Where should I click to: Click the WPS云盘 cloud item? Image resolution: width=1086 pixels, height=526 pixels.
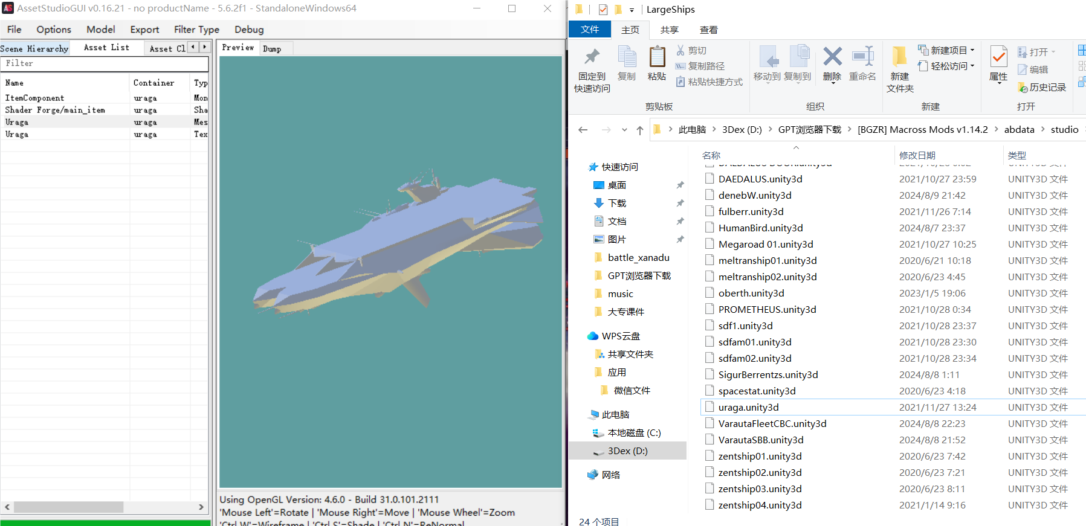[613, 336]
